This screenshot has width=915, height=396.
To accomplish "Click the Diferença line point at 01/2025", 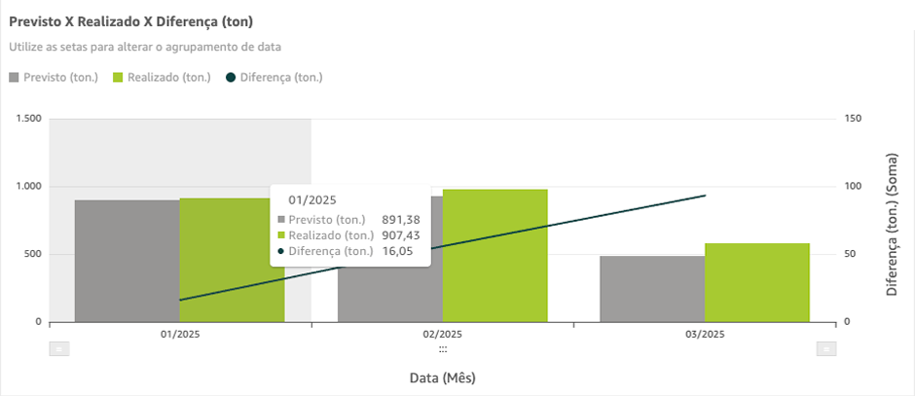I will (x=180, y=300).
